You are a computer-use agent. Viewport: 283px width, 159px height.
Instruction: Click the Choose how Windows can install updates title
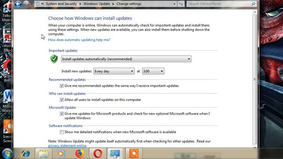90,19
